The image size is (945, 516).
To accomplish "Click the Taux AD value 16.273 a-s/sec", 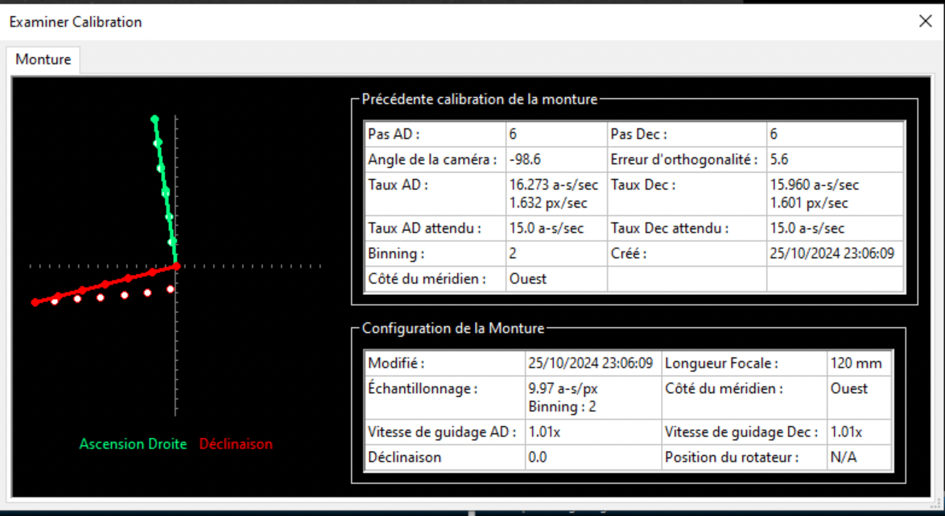I will (x=553, y=185).
